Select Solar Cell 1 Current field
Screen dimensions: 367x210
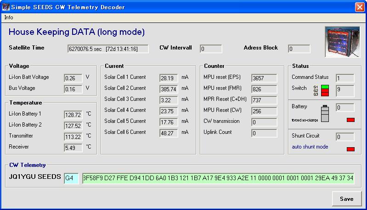pos(169,78)
